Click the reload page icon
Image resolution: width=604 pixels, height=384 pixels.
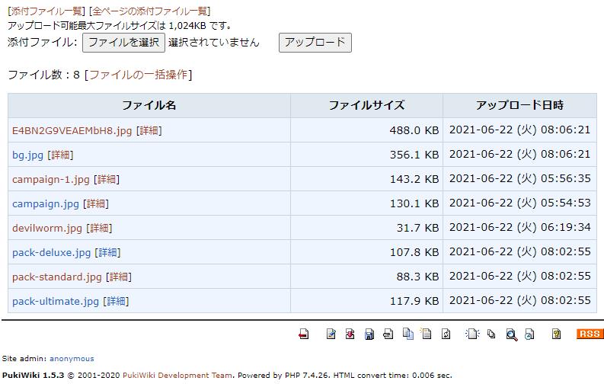point(446,334)
